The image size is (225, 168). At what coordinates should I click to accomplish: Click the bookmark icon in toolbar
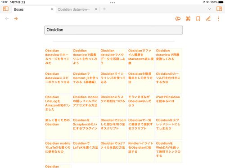click(198, 19)
